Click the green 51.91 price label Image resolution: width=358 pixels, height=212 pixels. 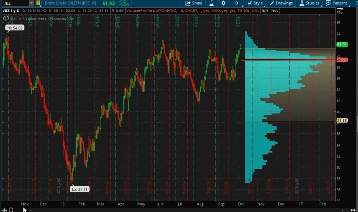point(341,45)
